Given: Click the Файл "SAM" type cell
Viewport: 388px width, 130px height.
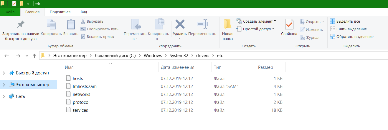Looking at the screenshot, I should 226,86.
